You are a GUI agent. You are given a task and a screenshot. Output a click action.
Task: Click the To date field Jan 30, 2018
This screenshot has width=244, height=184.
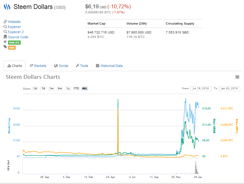click(229, 88)
